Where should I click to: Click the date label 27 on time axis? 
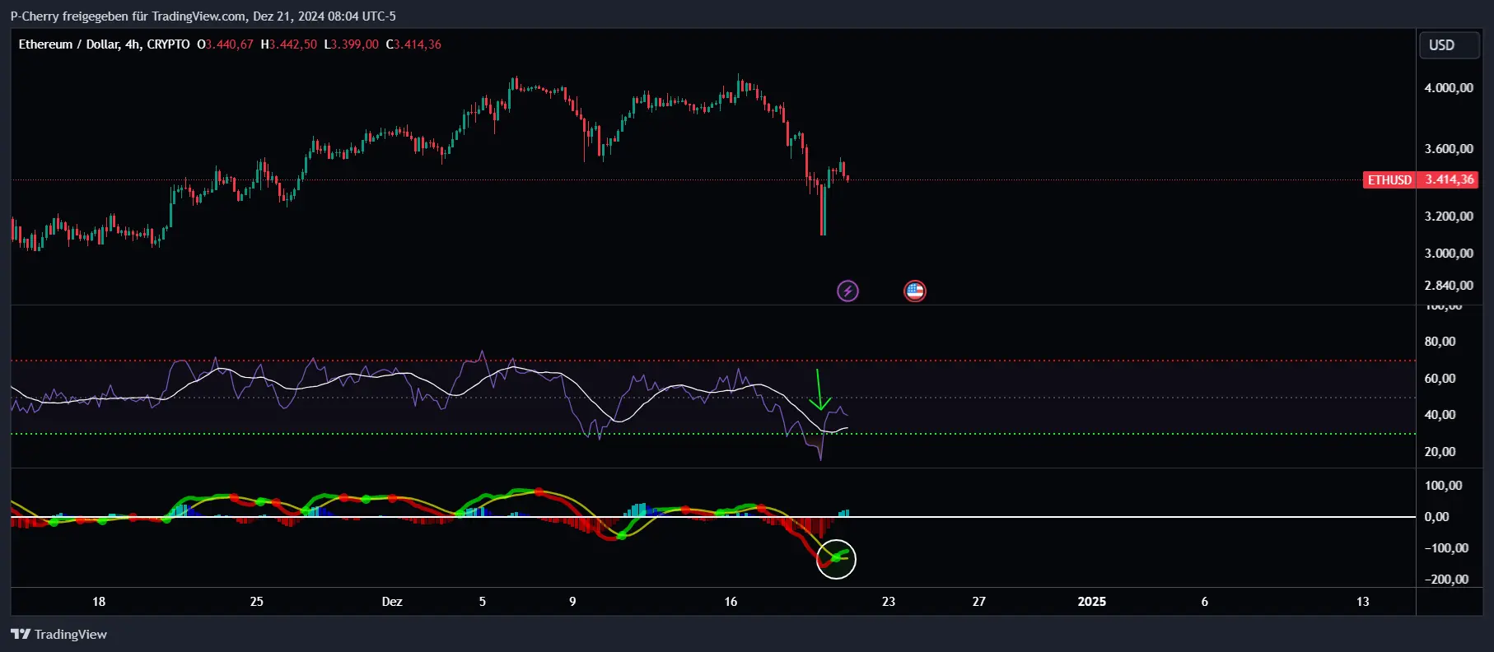click(x=978, y=602)
